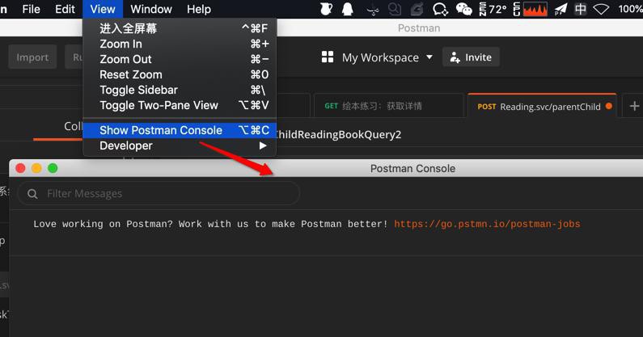Open the Help menu

pos(199,9)
